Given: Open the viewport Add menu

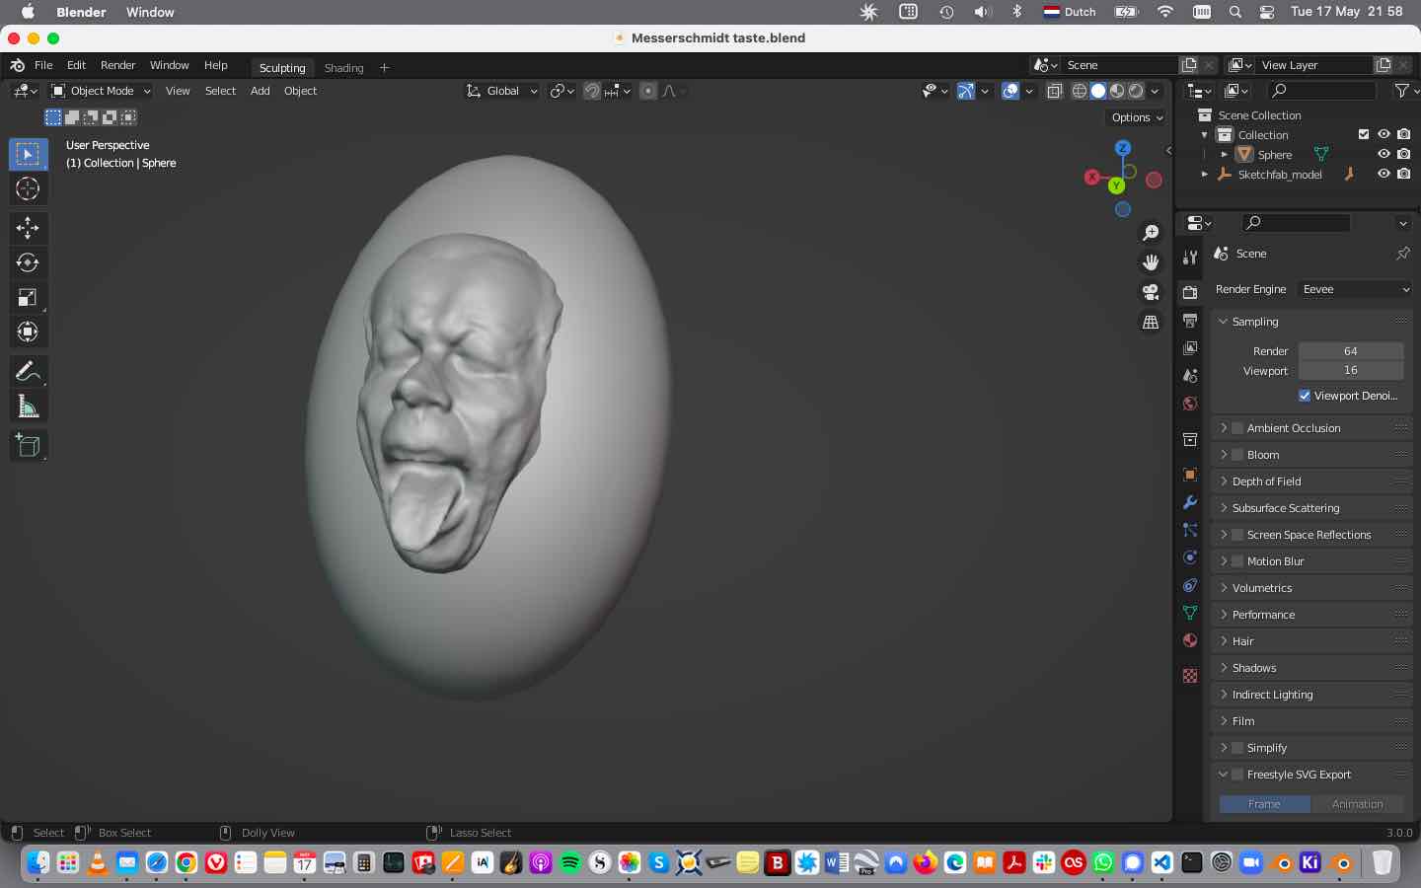Looking at the screenshot, I should coord(260,91).
